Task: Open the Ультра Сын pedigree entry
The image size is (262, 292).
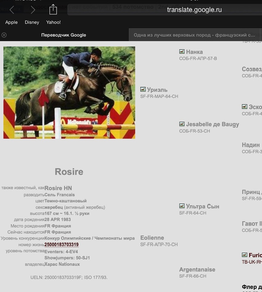Action: pos(203,206)
